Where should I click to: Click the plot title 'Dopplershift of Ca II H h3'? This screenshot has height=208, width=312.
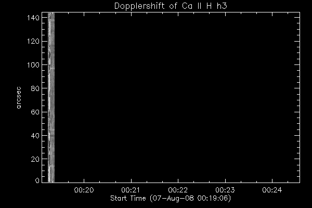tap(171, 6)
